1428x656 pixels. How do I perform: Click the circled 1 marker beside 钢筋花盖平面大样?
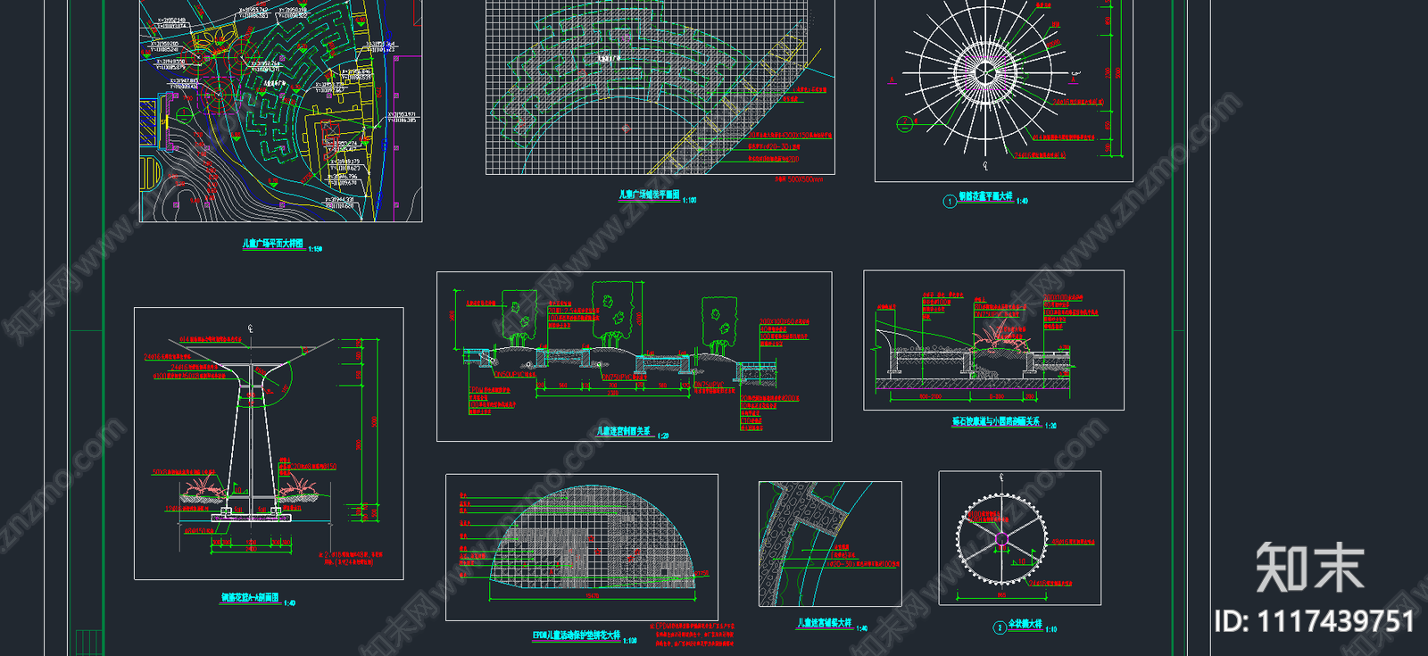pyautogui.click(x=950, y=201)
